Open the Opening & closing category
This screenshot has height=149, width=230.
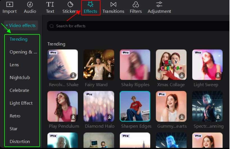[23, 52]
